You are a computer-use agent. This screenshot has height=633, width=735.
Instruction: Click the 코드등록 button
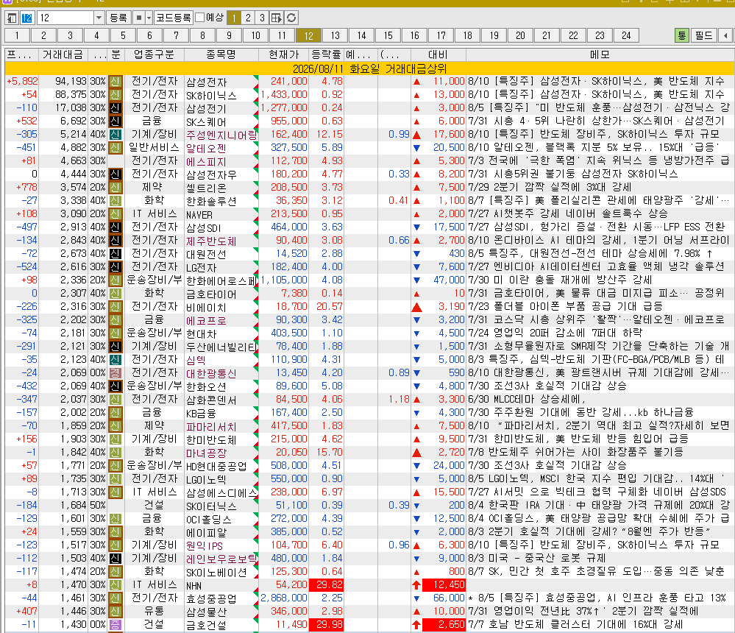click(x=174, y=18)
